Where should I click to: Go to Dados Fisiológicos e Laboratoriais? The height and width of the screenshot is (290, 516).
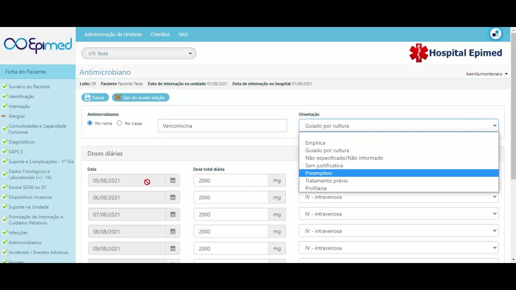pos(30,174)
